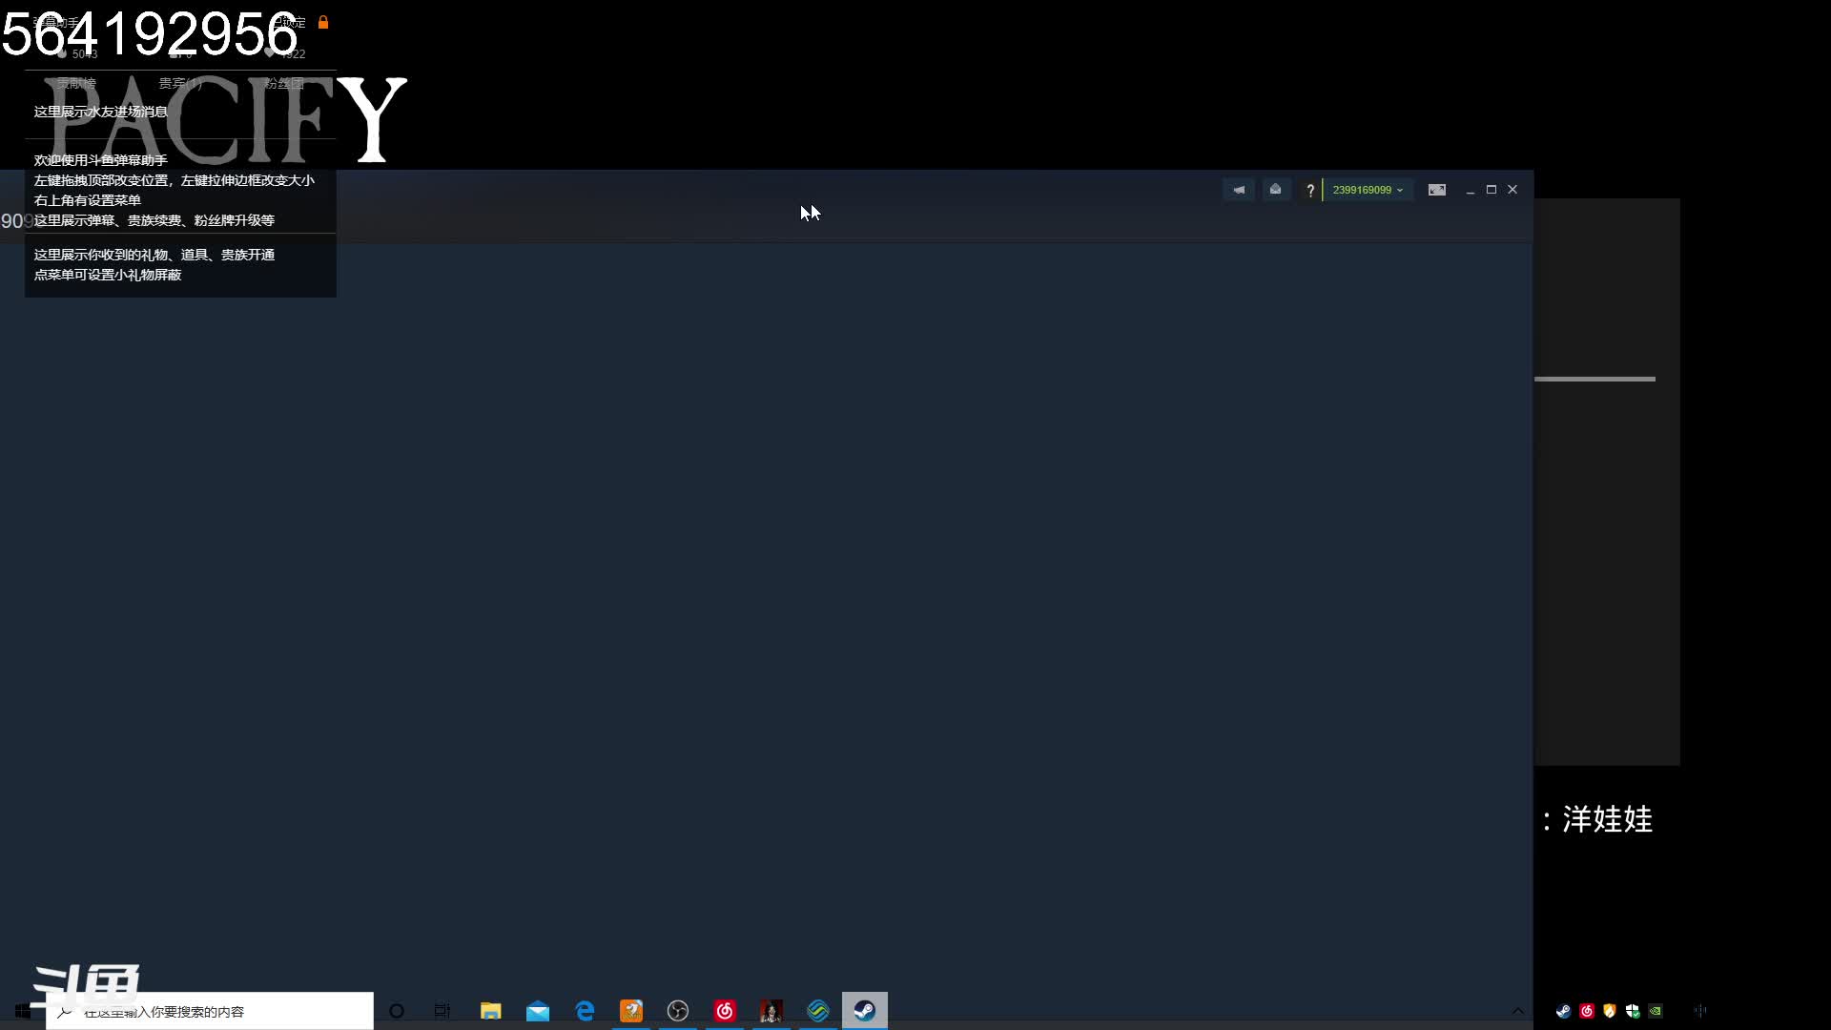Click the text 这里展示水友进场消息
This screenshot has width=1831, height=1030.
point(101,112)
